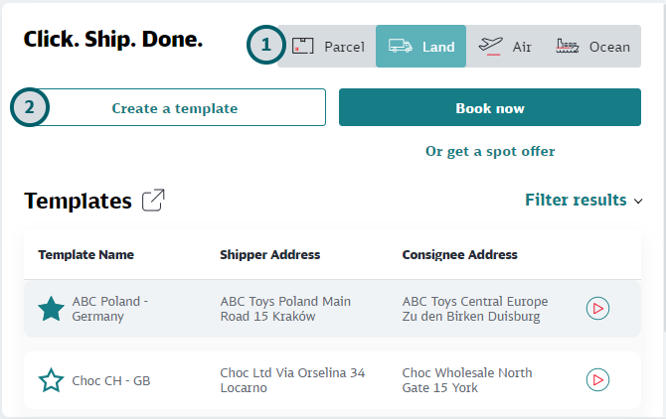
Task: Expand the Filter results dropdown
Action: click(576, 201)
